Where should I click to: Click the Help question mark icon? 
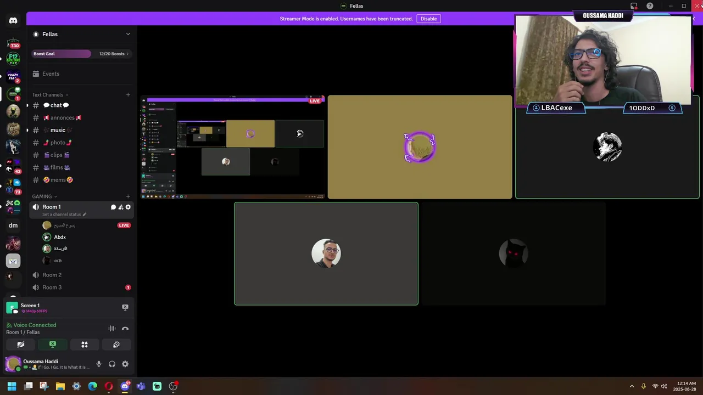(650, 6)
